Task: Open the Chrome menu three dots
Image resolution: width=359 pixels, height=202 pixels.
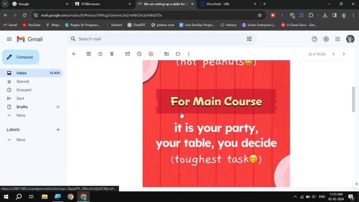Action: [353, 15]
